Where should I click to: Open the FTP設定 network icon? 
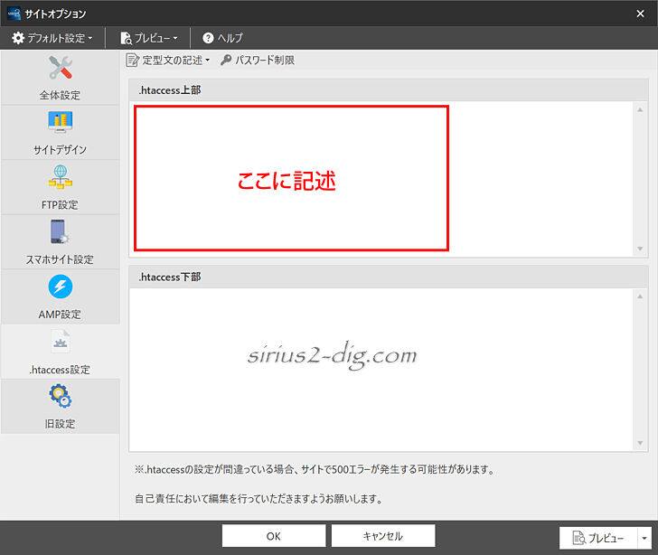point(61,178)
